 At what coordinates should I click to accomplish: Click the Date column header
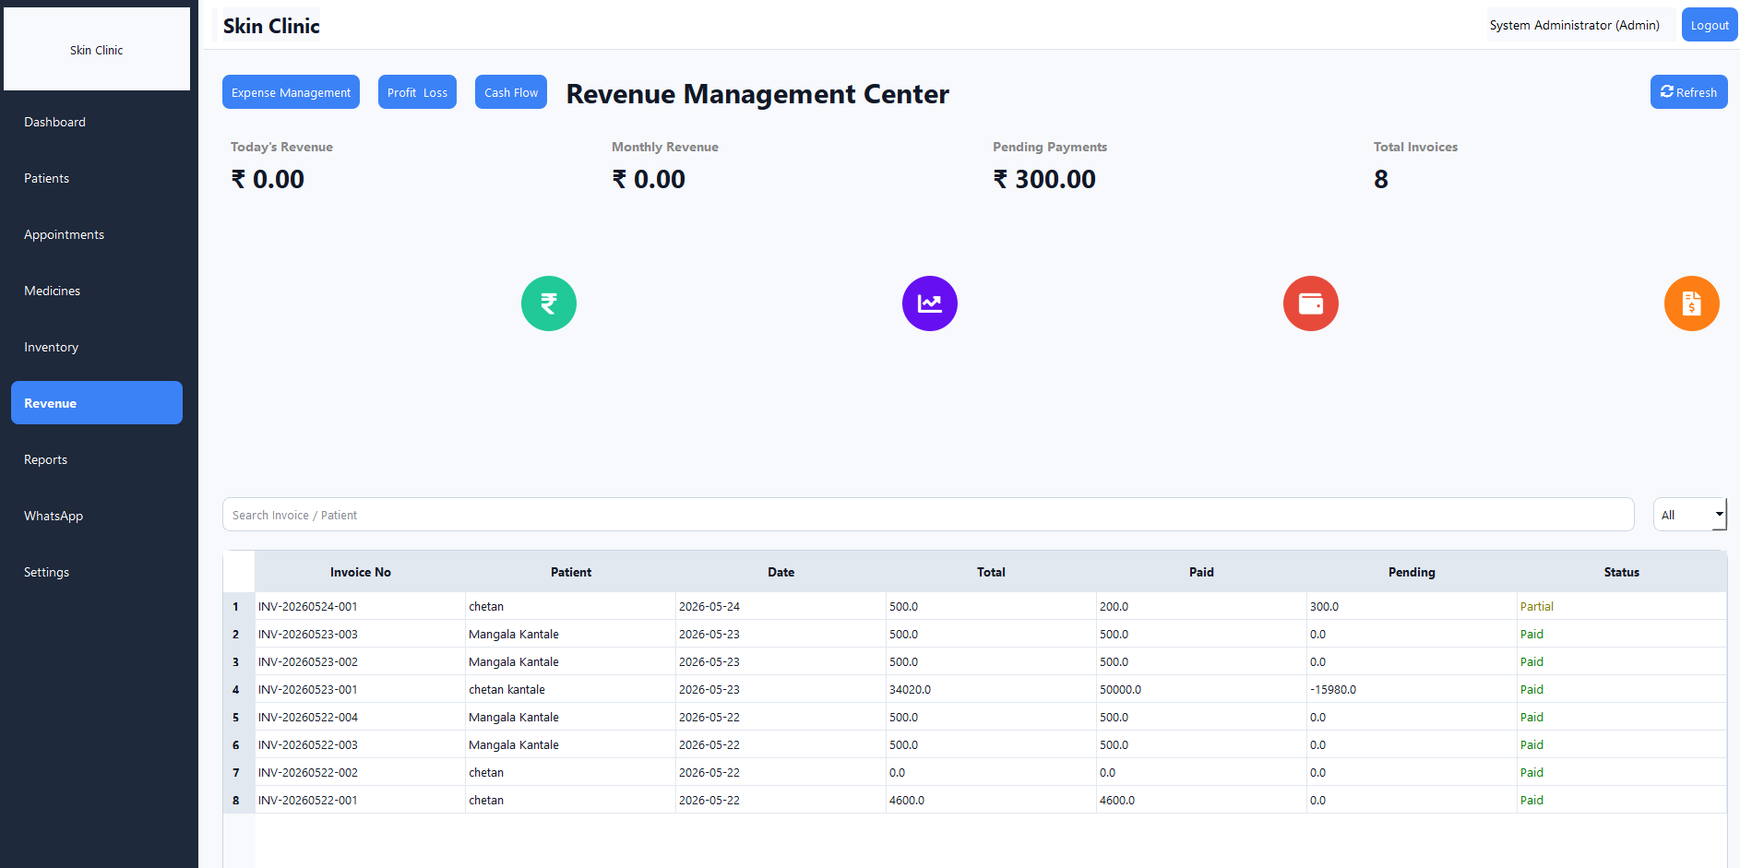point(781,572)
